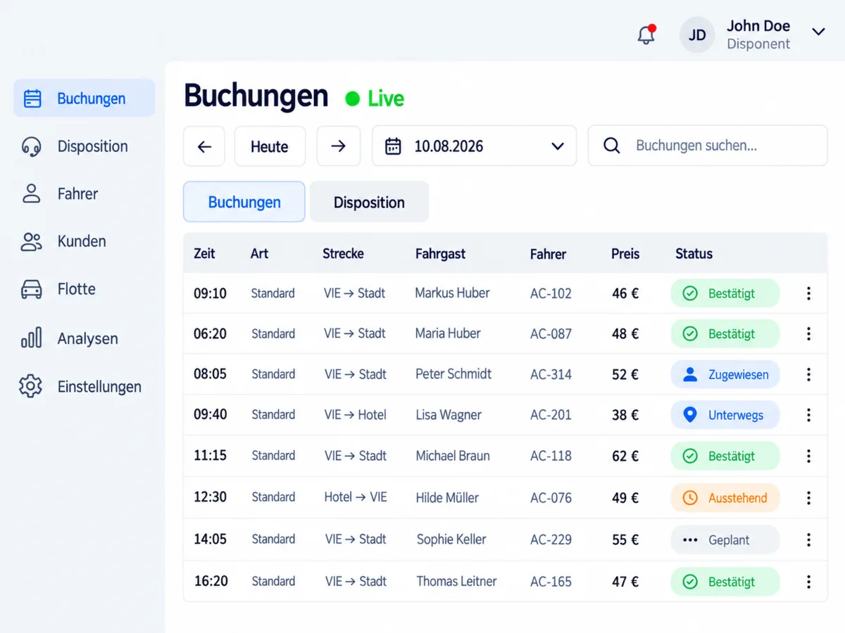
Task: Open row menu for Hilde Müller booking
Action: [808, 498]
